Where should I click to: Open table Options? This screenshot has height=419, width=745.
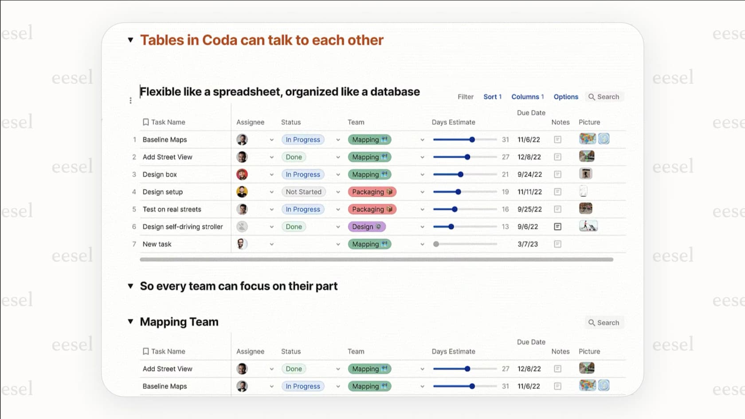pos(566,97)
